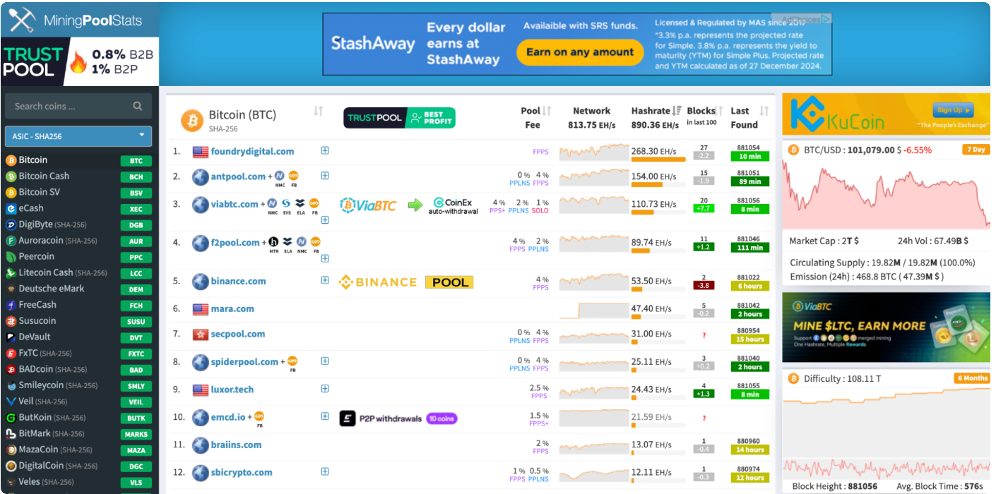996x494 pixels.
Task: Click the MiningPoolStats pickaxe logo
Action: point(21,20)
